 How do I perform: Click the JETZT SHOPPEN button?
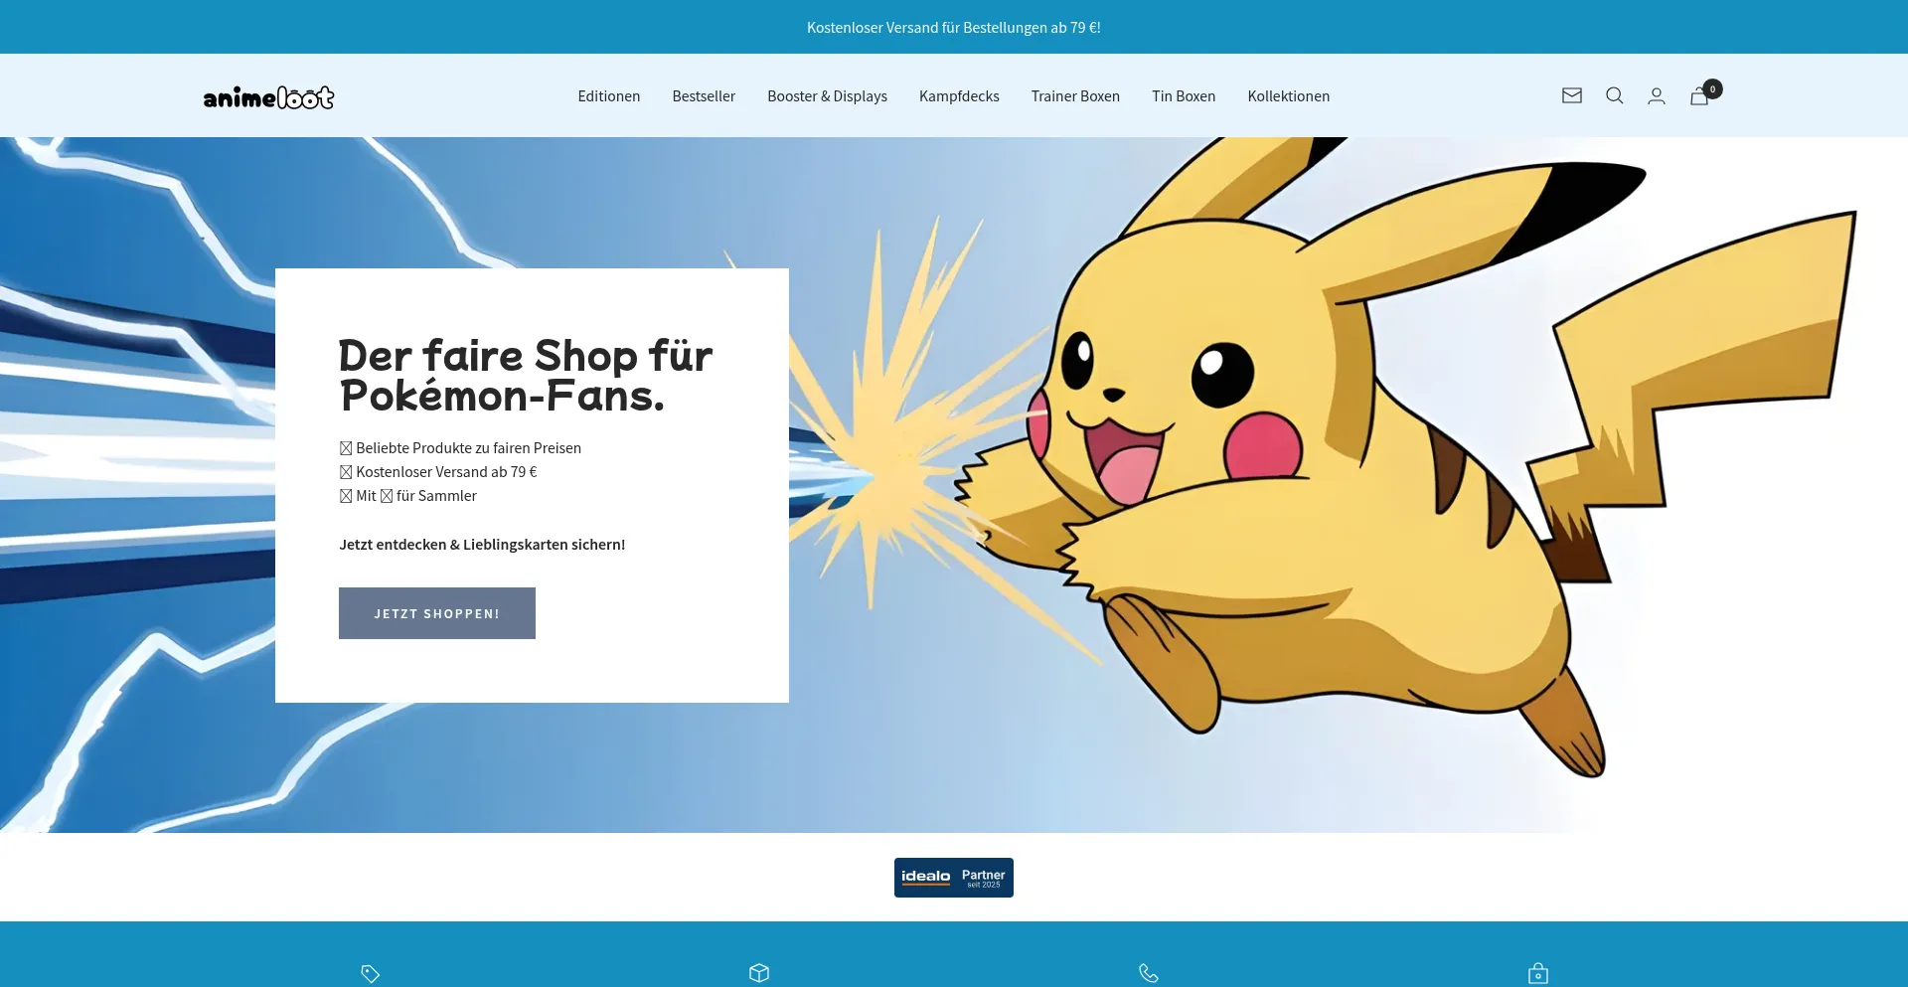tap(436, 613)
